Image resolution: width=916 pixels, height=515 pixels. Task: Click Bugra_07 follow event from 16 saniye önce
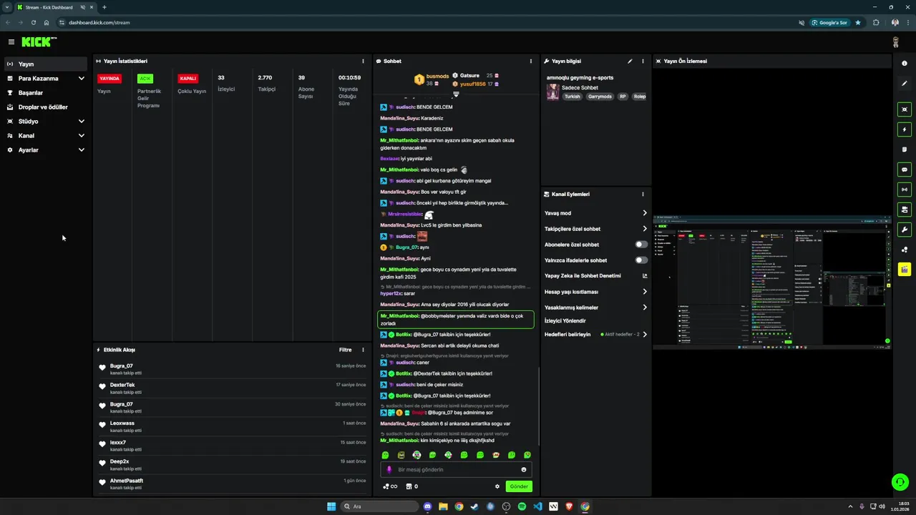tap(233, 368)
